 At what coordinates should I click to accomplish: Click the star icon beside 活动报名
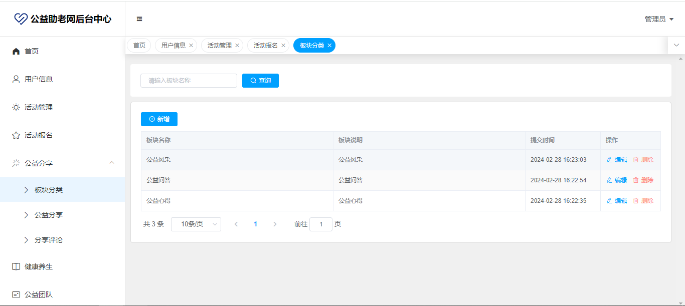coord(16,135)
